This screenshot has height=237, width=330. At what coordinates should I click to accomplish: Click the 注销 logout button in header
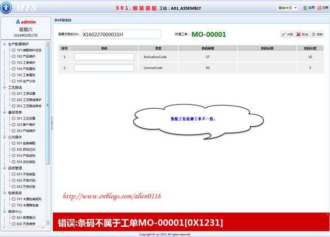coord(323,8)
